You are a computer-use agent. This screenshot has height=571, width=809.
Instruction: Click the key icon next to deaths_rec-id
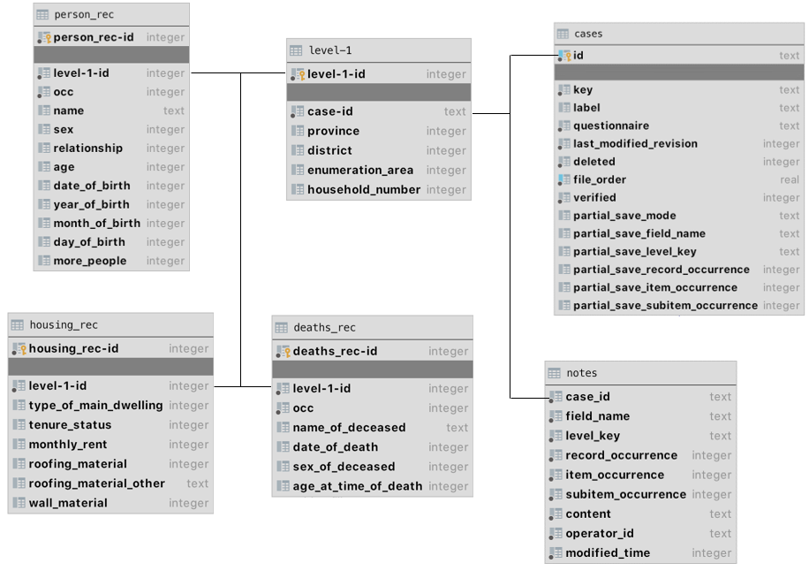click(282, 351)
